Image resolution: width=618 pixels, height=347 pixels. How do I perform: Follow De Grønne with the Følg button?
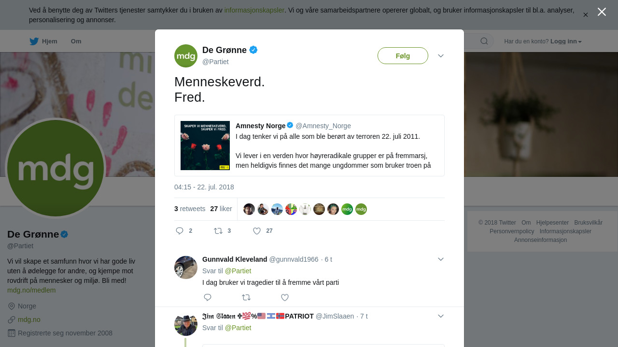coord(403,56)
